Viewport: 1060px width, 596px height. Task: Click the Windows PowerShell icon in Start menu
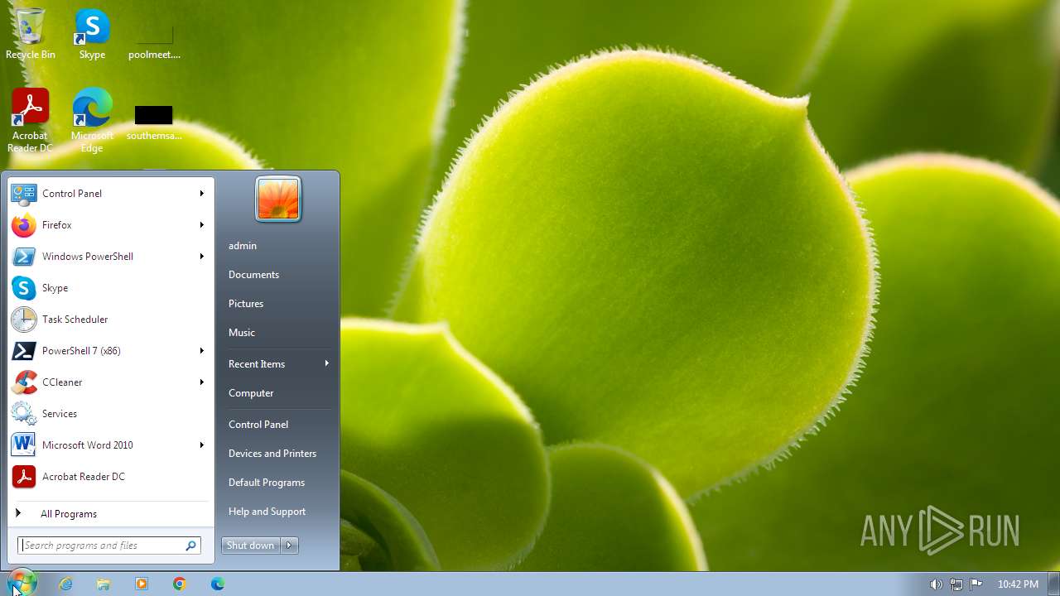coord(24,257)
